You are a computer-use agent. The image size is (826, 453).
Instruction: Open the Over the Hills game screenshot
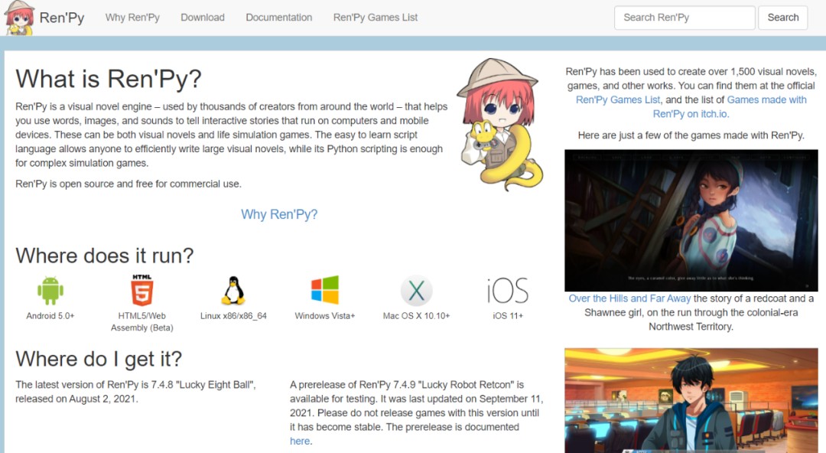(691, 220)
